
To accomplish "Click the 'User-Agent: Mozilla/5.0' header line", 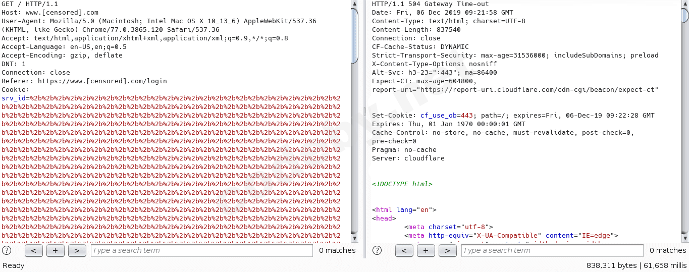I will pyautogui.click(x=159, y=21).
